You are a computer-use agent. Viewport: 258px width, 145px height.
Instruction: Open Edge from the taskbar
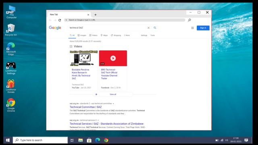point(98,140)
